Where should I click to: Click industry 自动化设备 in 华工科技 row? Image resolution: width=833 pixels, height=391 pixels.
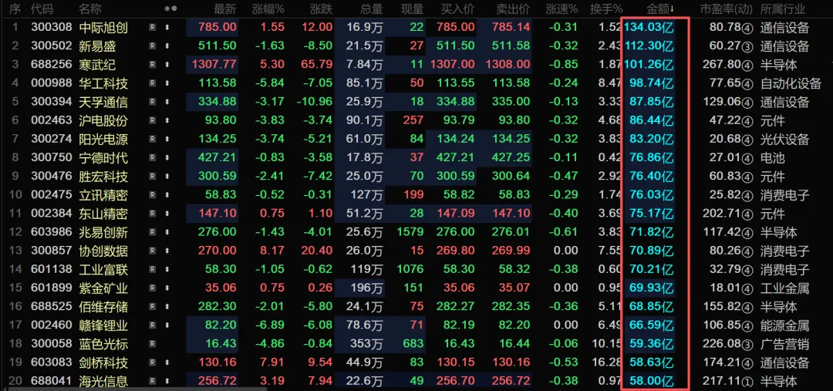791,83
